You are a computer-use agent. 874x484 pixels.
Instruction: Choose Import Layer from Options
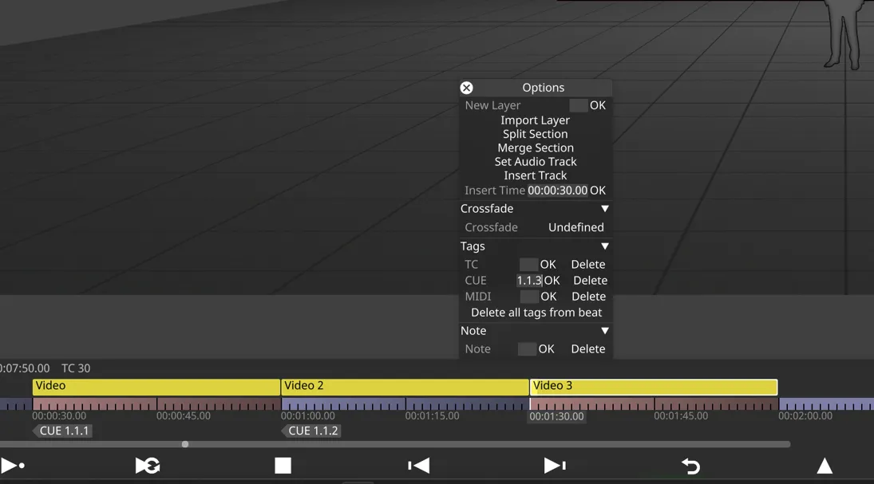(535, 120)
